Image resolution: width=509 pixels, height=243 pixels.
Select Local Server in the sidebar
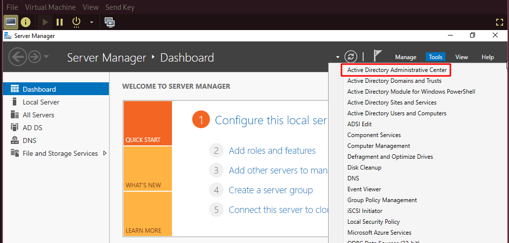56,102
